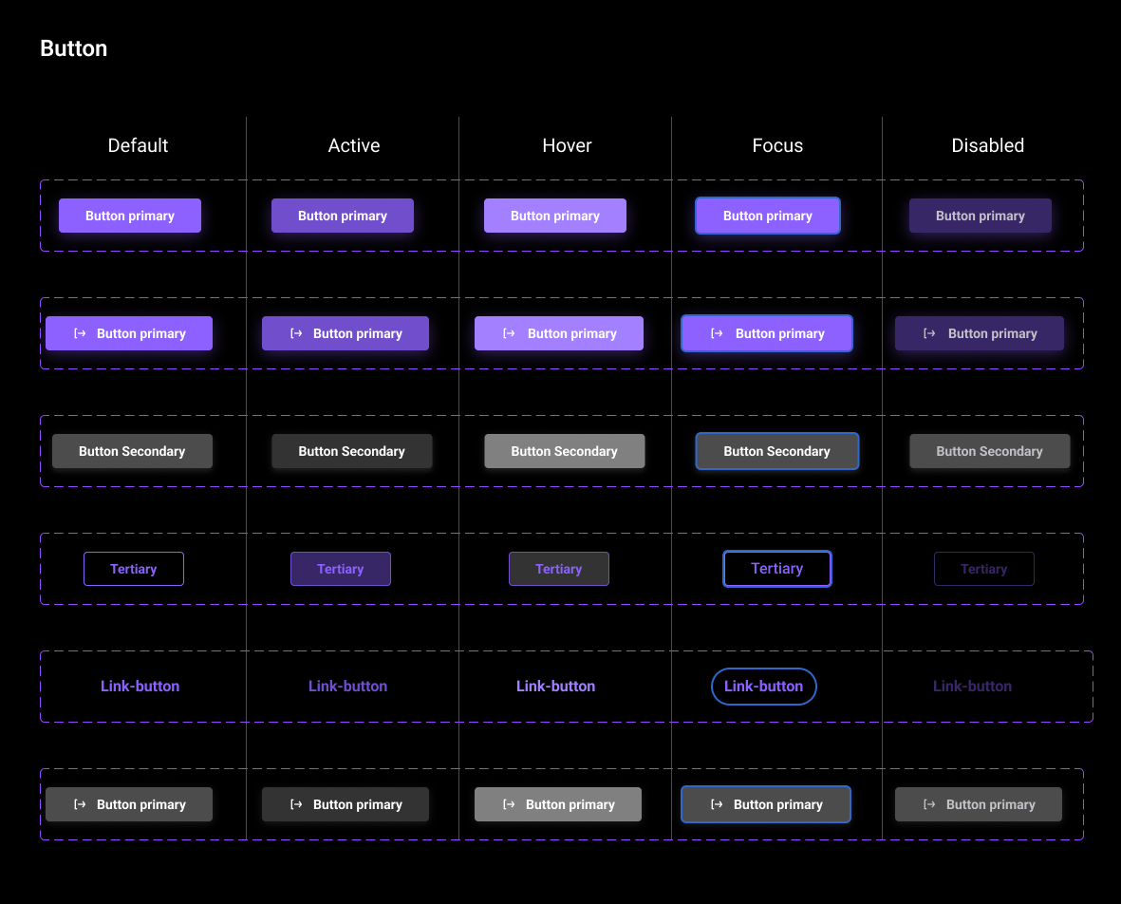This screenshot has height=904, width=1121.
Task: Follow the Hover-state Link-button
Action: tap(555, 687)
